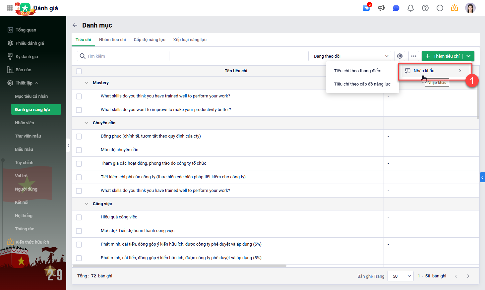Select 'Tiêu chí theo thang điểm' menu option
485x290 pixels.
coord(358,71)
